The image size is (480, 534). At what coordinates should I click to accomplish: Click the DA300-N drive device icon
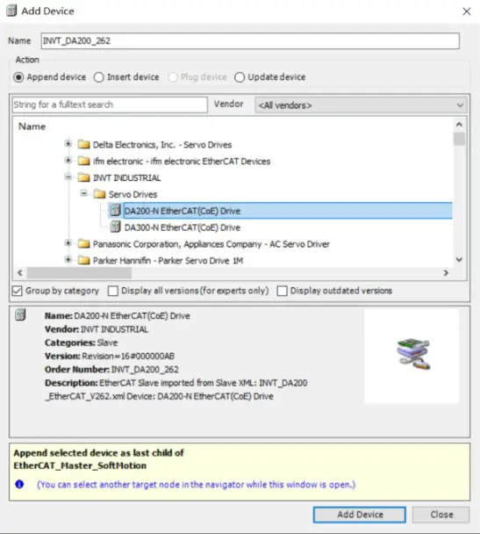coord(115,227)
